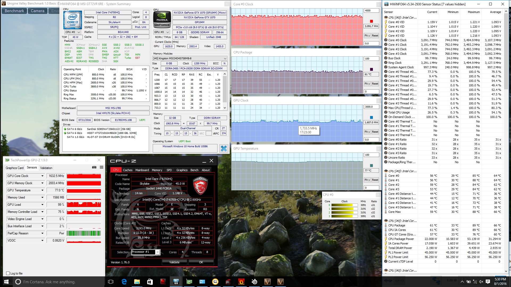The height and width of the screenshot is (287, 511).
Task: Open the SPD tab in CPU-Z
Action: 169,170
